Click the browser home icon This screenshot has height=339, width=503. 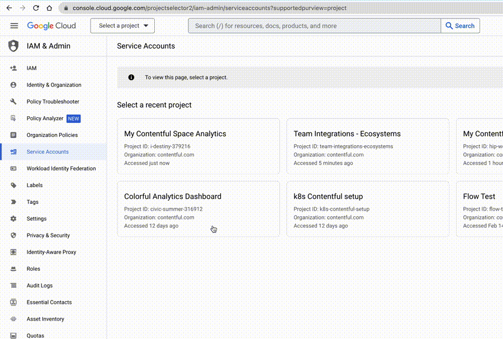[49, 8]
